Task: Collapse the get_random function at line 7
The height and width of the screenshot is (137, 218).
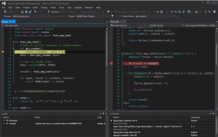Action: pyautogui.click(x=14, y=48)
